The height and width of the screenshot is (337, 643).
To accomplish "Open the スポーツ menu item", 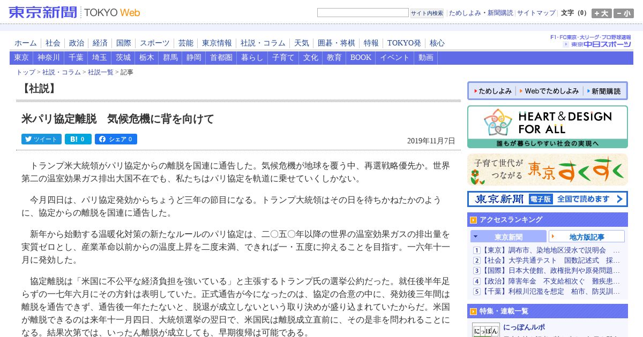I will [155, 43].
